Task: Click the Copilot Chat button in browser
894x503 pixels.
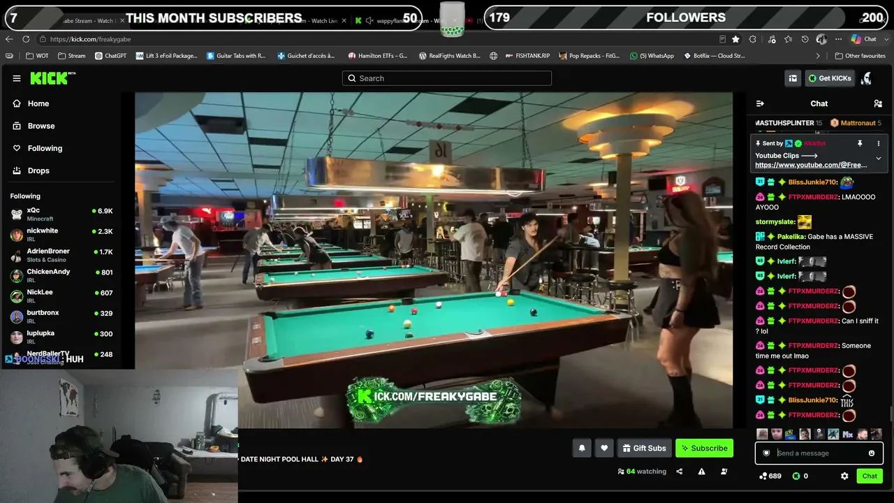Action: click(x=864, y=39)
